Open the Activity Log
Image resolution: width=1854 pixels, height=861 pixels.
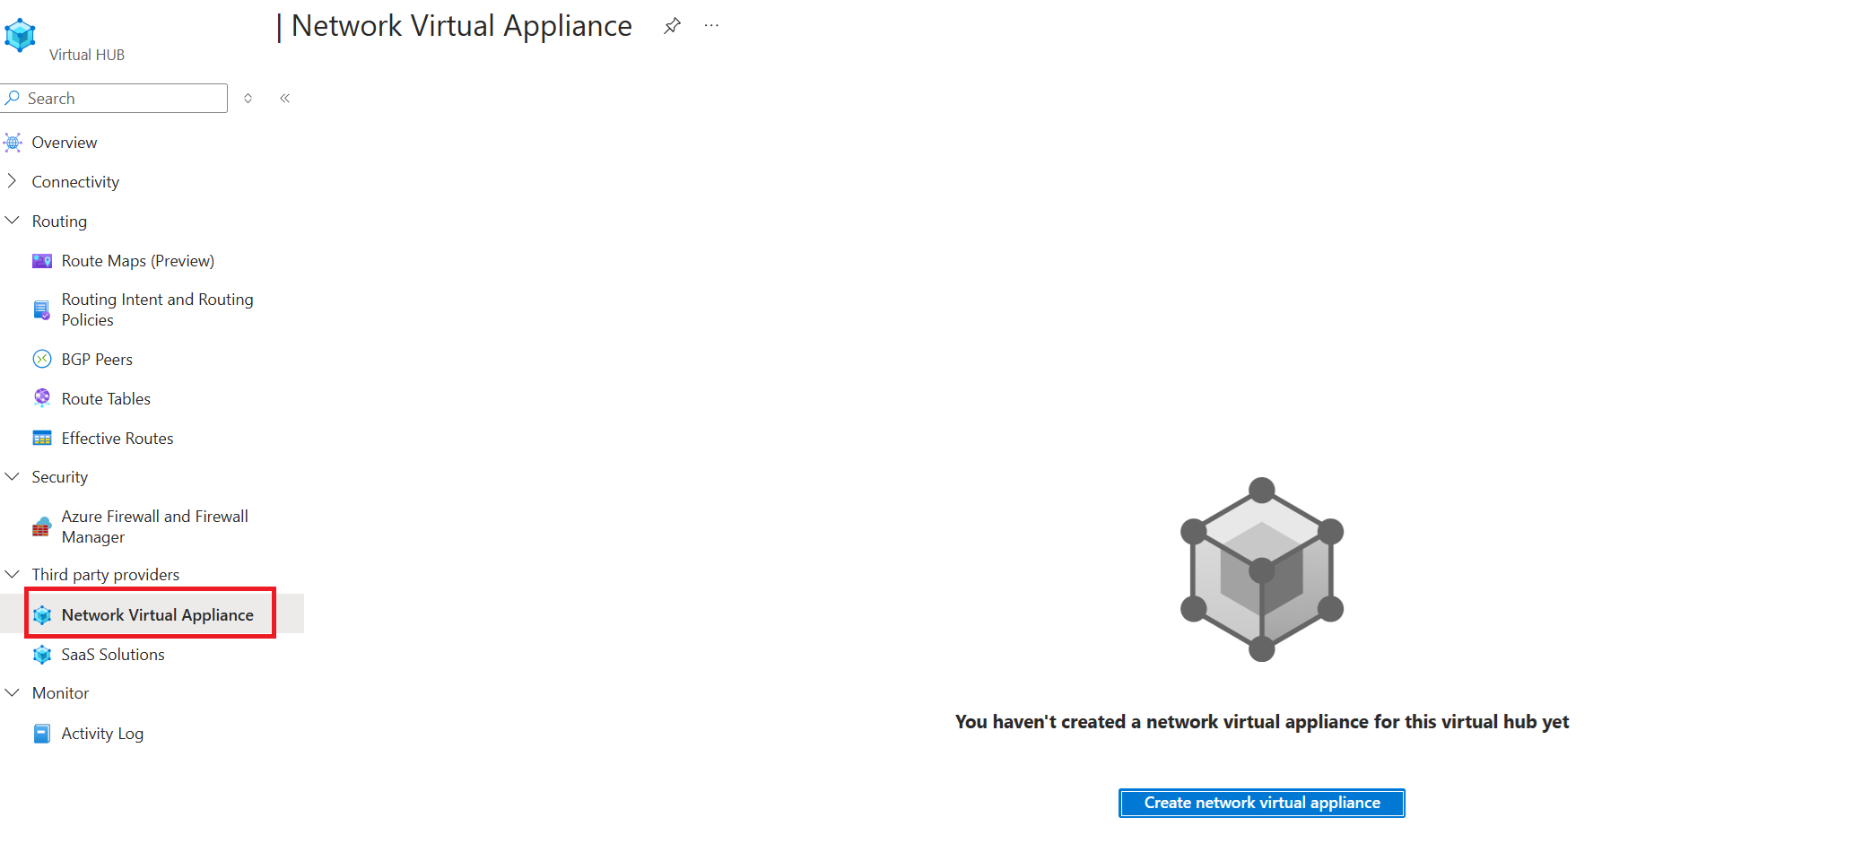coord(102,734)
